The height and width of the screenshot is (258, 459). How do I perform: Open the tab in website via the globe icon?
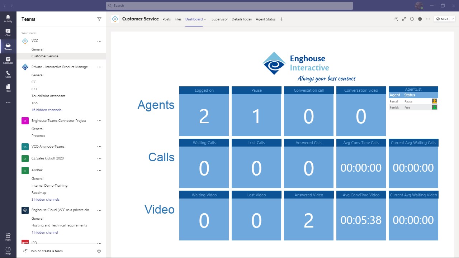point(420,19)
